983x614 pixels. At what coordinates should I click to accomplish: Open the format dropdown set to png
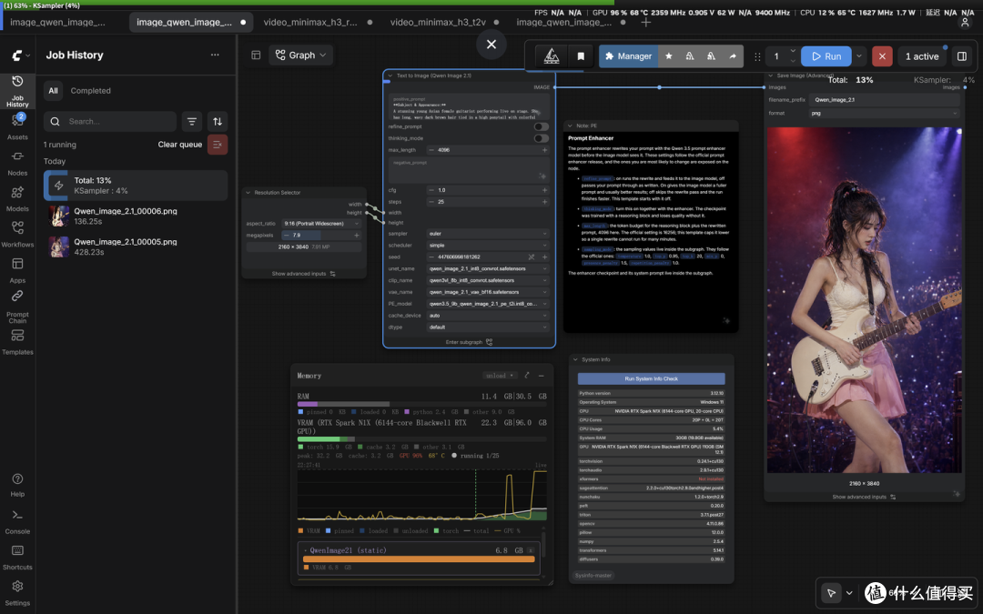pos(884,114)
